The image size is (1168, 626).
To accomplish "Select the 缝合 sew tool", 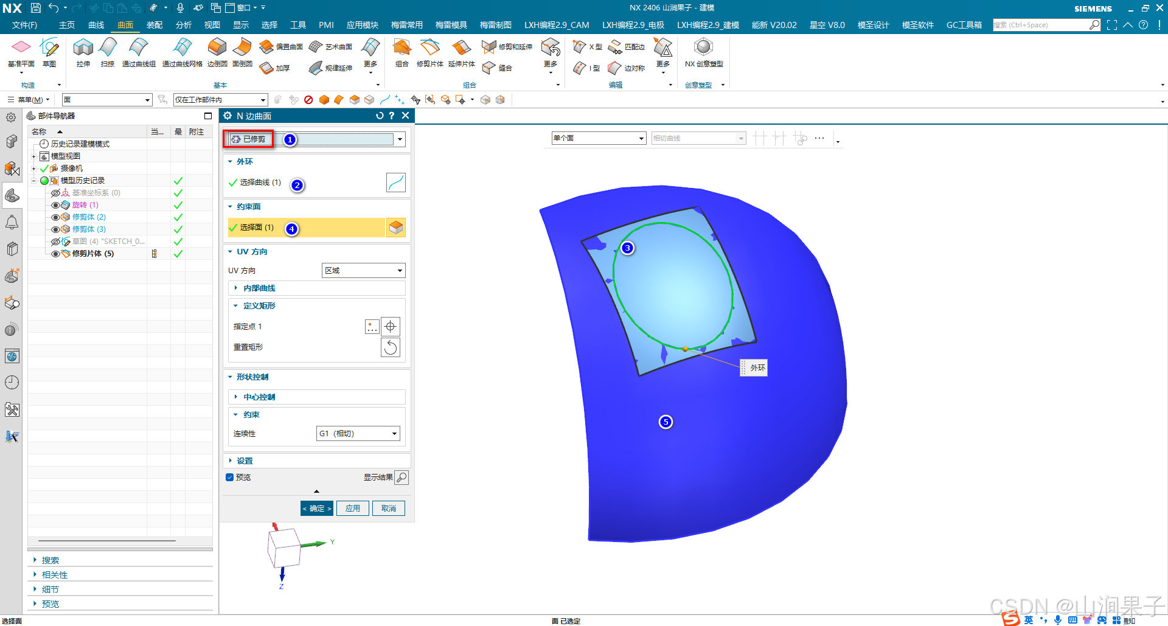I will click(x=497, y=68).
